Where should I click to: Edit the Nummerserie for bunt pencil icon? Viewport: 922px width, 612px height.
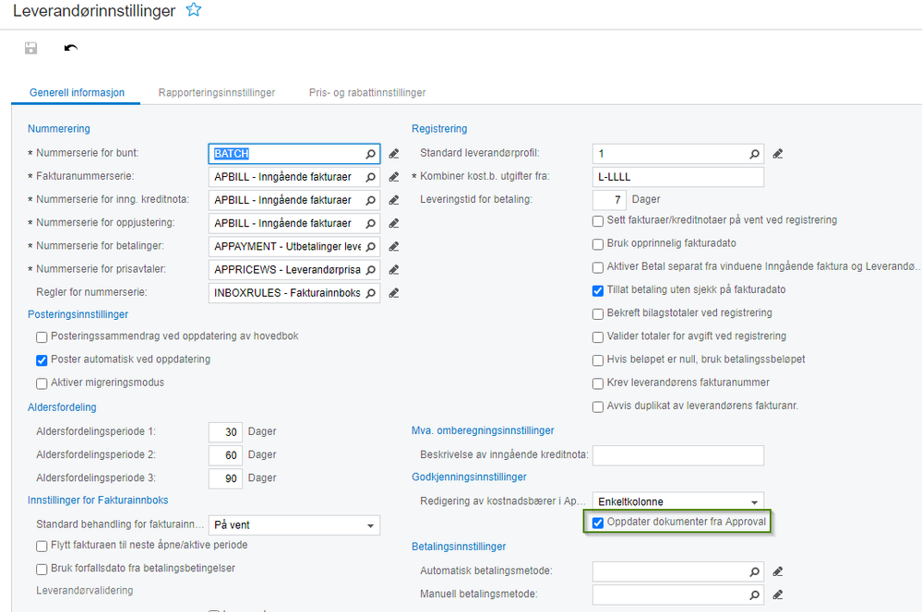[394, 154]
